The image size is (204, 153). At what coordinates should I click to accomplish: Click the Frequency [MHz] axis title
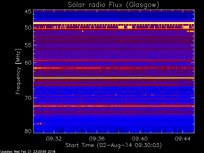[x=18, y=71]
